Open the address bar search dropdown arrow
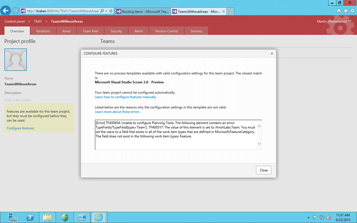This screenshot has height=223, width=357. pyautogui.click(x=106, y=11)
